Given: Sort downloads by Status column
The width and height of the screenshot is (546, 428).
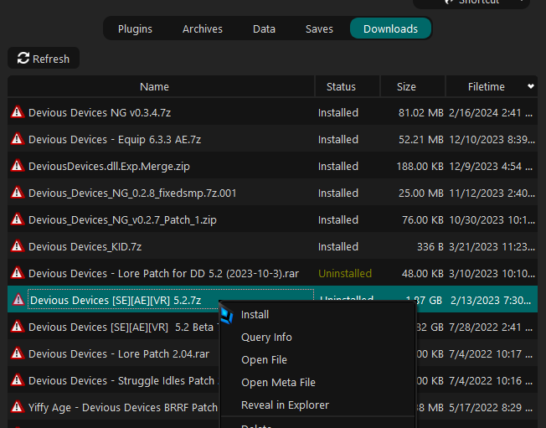Looking at the screenshot, I should point(341,86).
